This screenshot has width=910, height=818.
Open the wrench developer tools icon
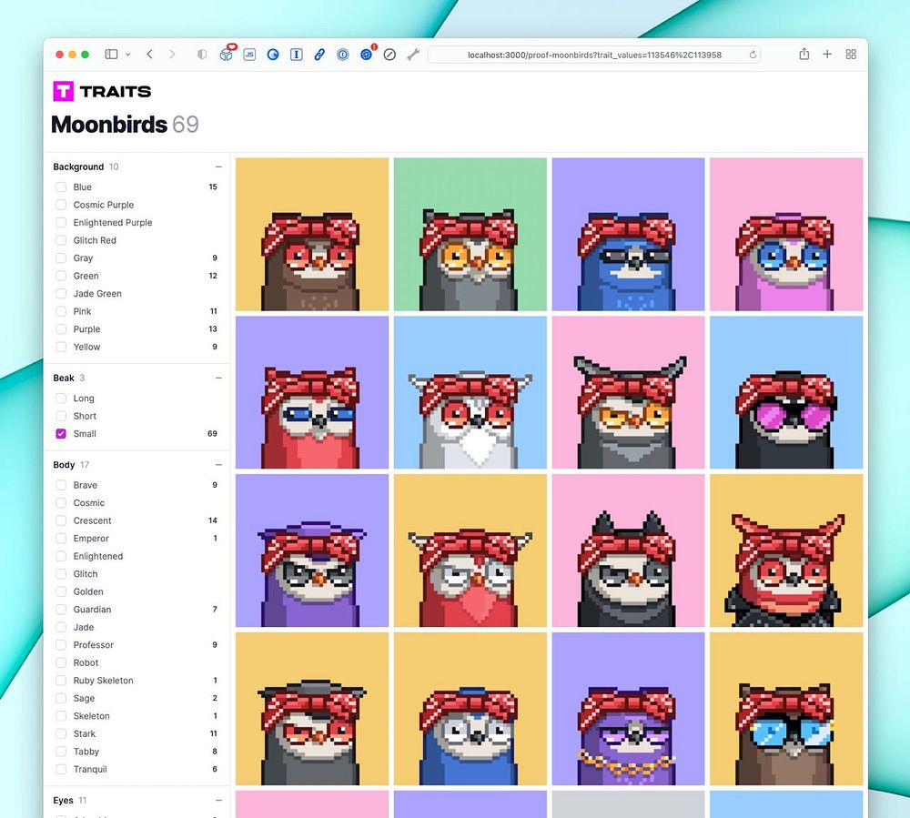[x=413, y=55]
